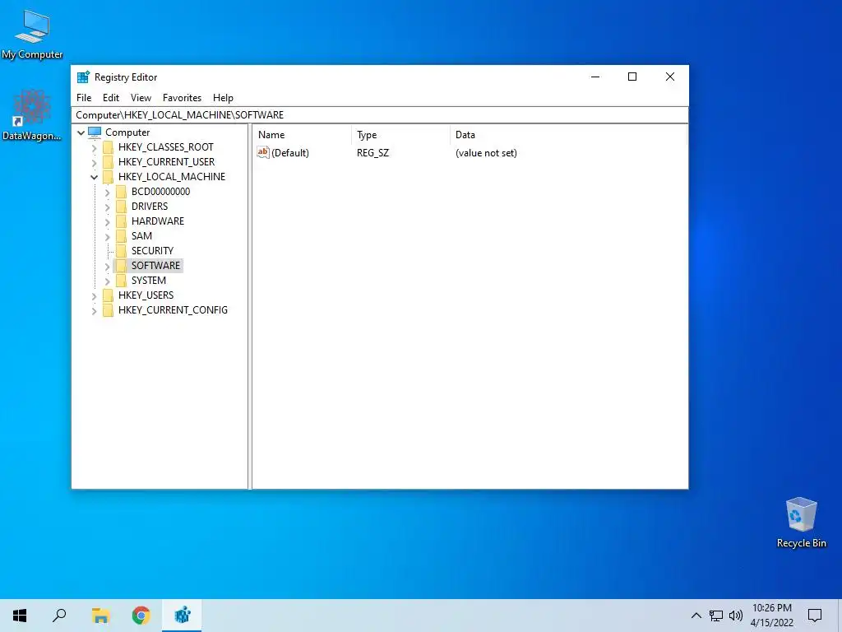Click the SAM folder icon

[122, 236]
